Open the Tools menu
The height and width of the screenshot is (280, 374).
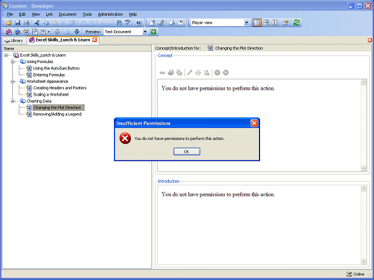tap(87, 14)
